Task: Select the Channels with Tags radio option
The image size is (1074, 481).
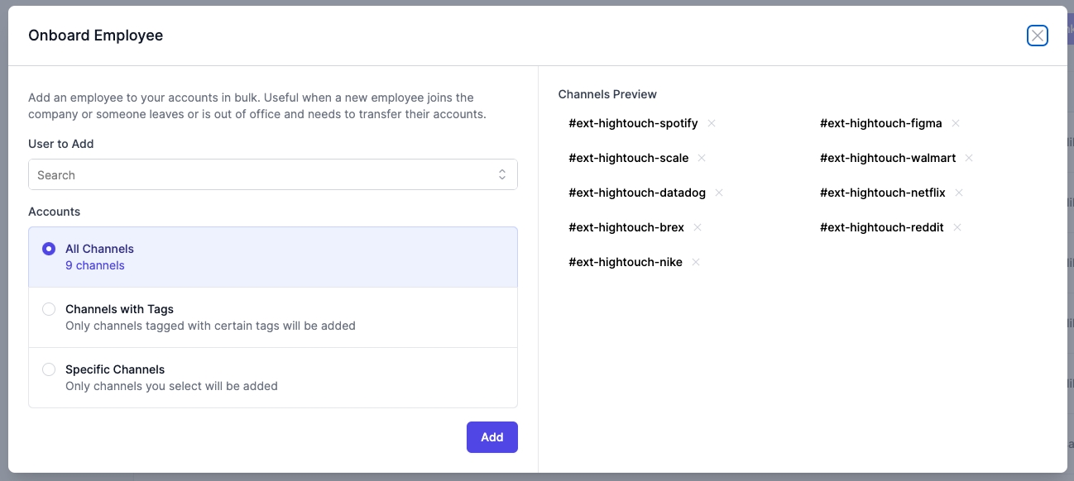Action: pyautogui.click(x=49, y=309)
